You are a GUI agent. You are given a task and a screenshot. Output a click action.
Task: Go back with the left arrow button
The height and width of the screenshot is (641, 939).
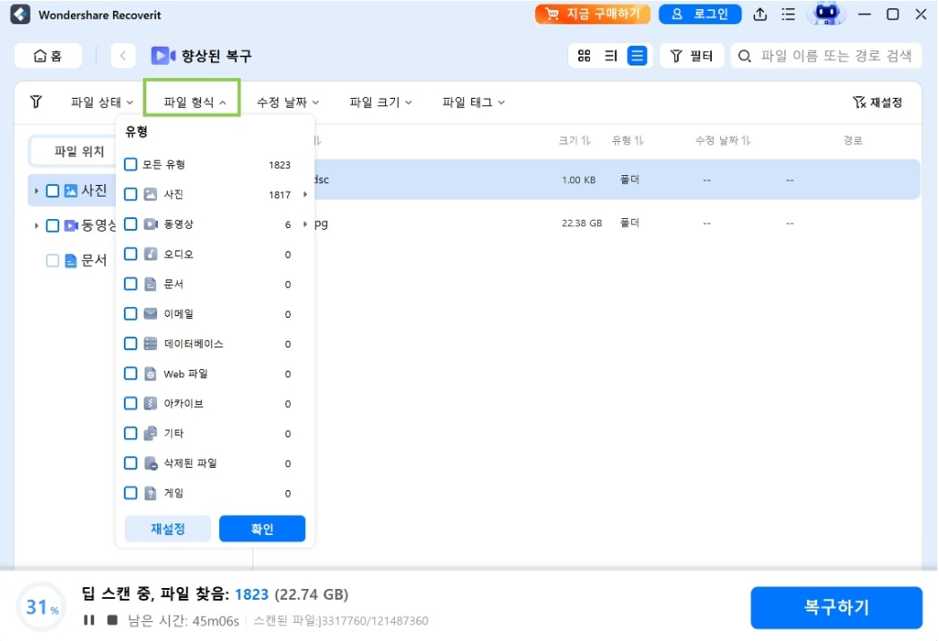point(123,56)
